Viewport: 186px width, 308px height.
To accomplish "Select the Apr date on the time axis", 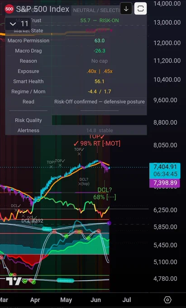I will [35, 300].
